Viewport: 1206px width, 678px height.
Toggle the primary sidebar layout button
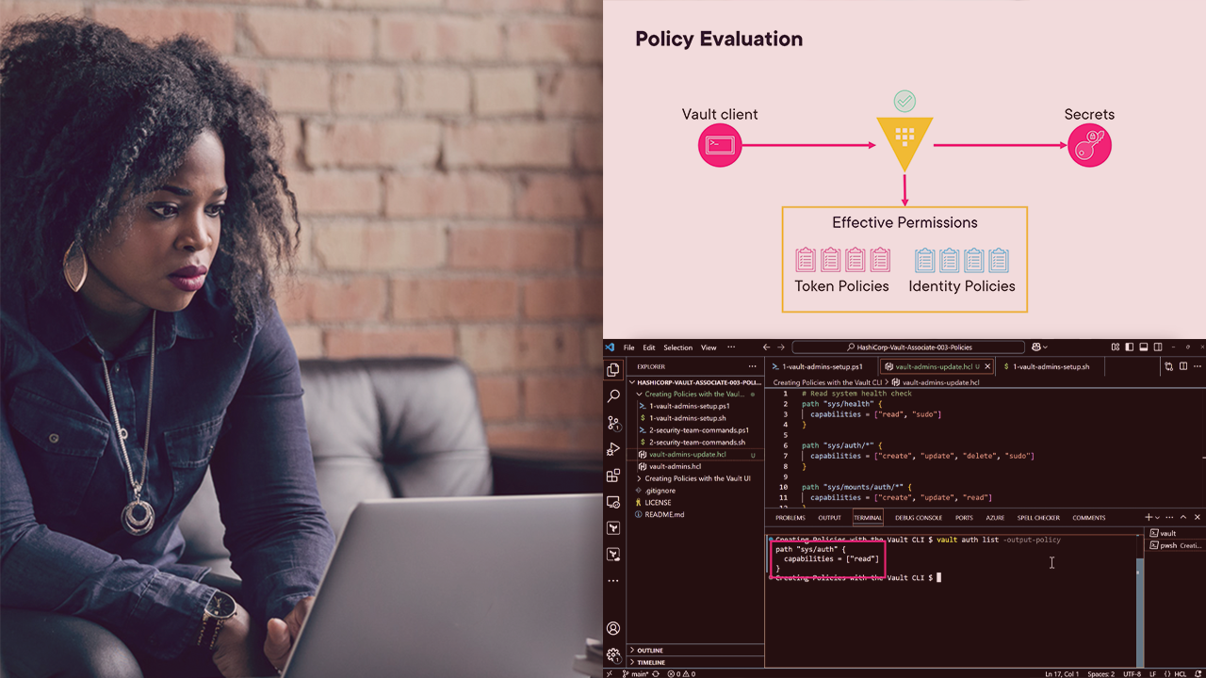1129,347
